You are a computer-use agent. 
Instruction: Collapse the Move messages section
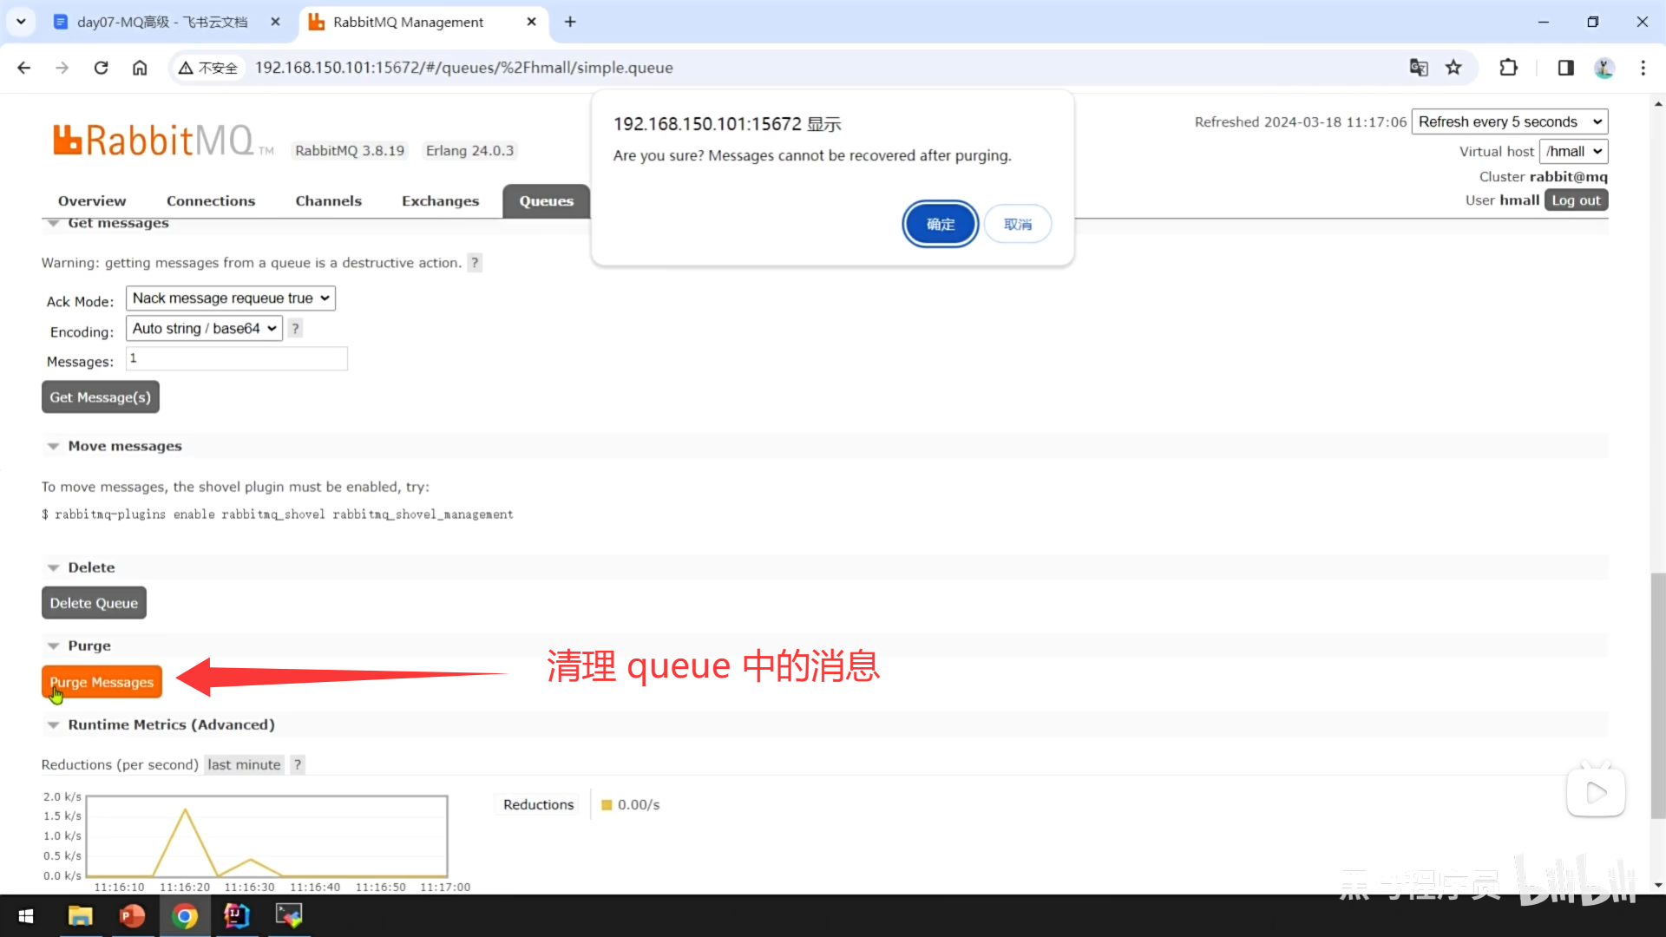(x=124, y=446)
